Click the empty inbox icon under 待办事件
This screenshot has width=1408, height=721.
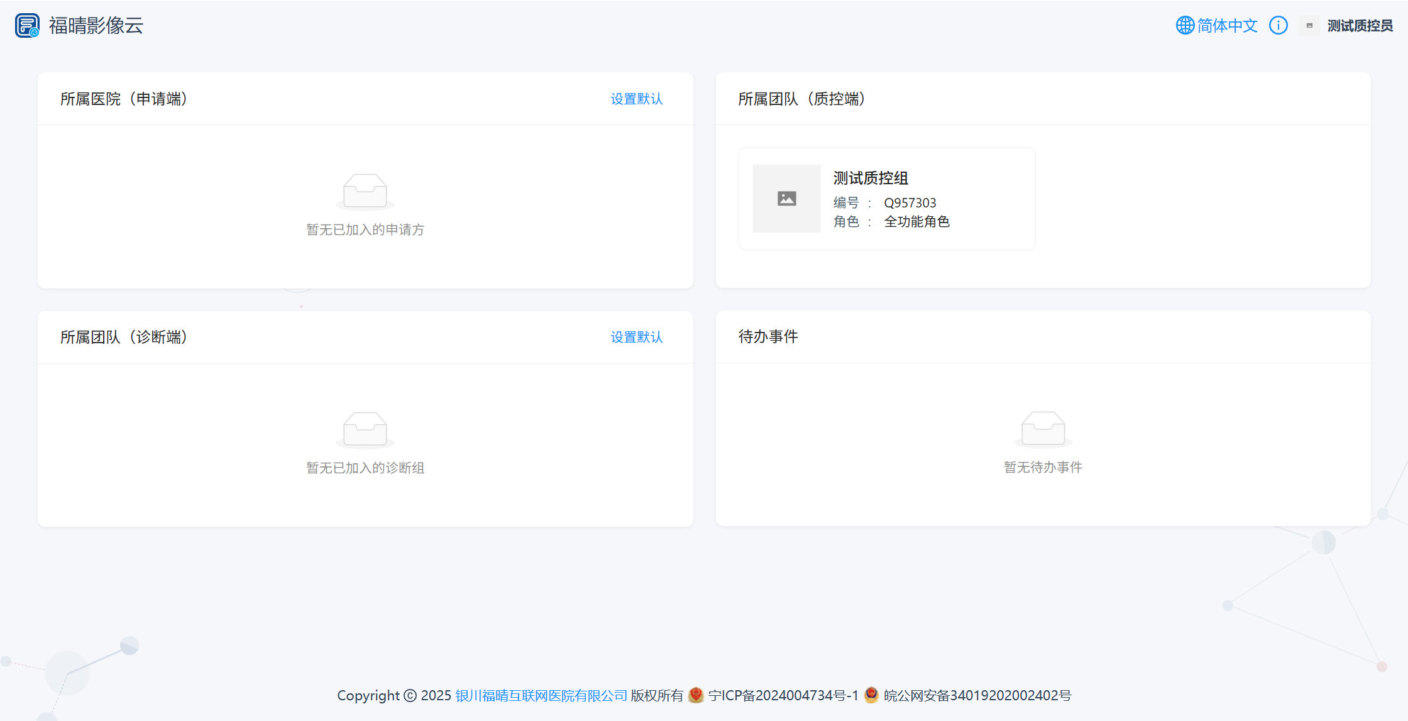1043,428
